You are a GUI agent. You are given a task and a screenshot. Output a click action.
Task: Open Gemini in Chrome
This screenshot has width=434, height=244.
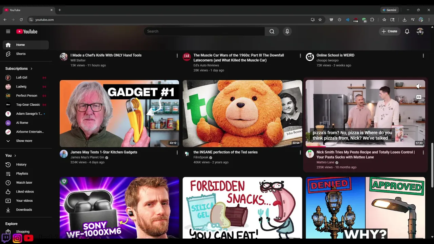coord(389,10)
